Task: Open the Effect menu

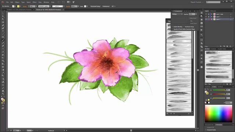Action: point(35,2)
